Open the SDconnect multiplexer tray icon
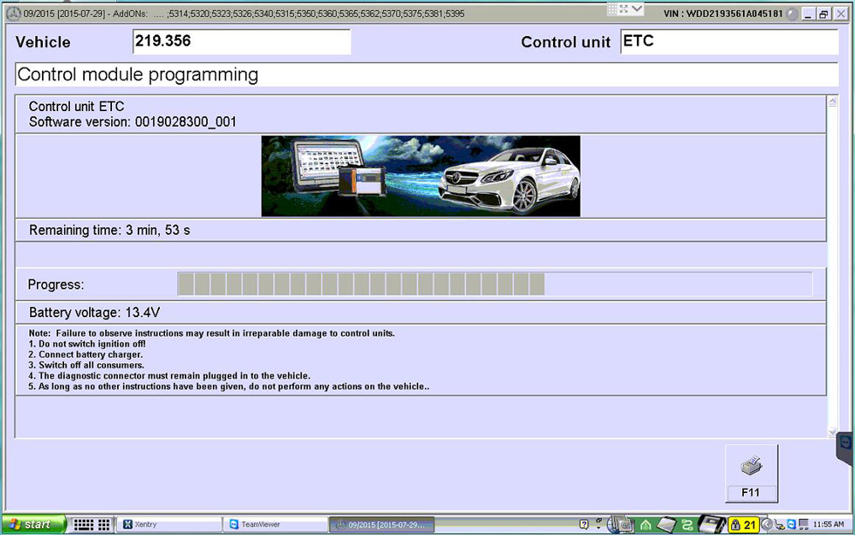Screen dimensions: 855x535 [711, 525]
